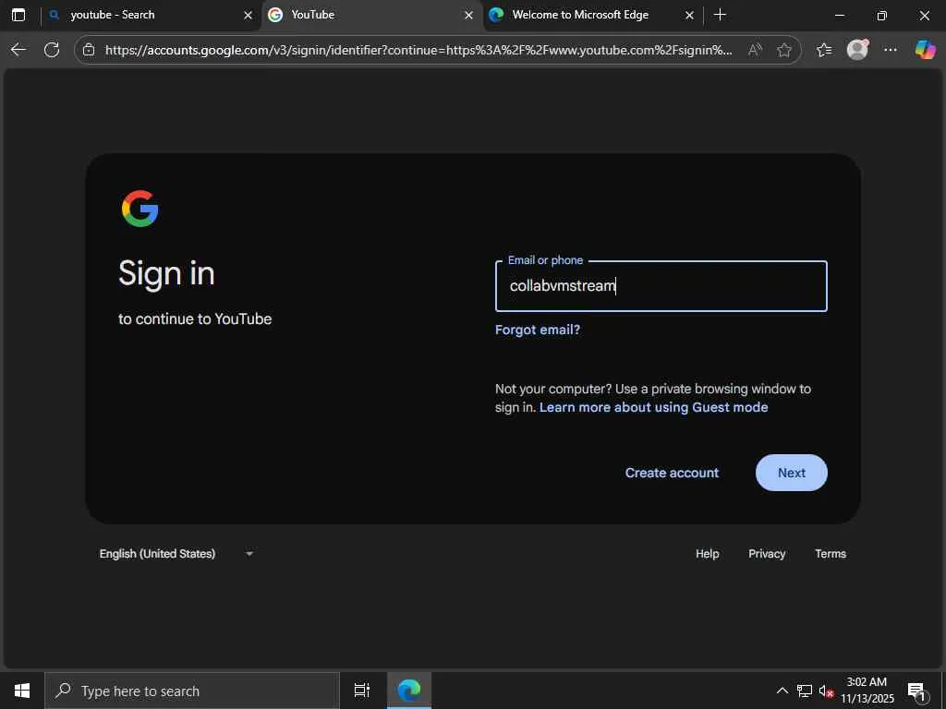Image resolution: width=946 pixels, height=709 pixels.
Task: Add this page to favorites star
Action: point(784,50)
